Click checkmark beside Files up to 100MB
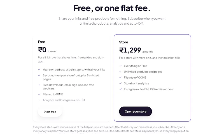224x134 pixels. point(120,77)
